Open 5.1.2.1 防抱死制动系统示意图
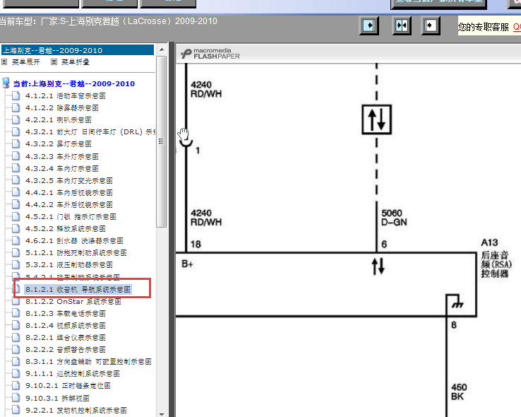The width and height of the screenshot is (521, 417). coord(76,253)
